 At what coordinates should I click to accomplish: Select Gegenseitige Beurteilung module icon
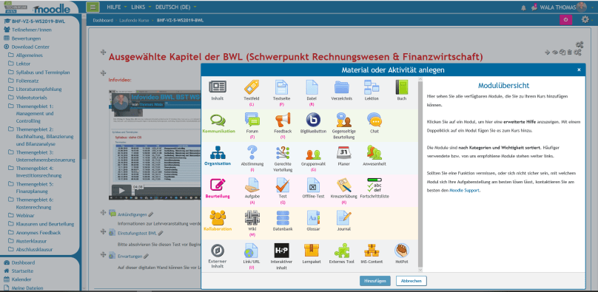(343, 120)
